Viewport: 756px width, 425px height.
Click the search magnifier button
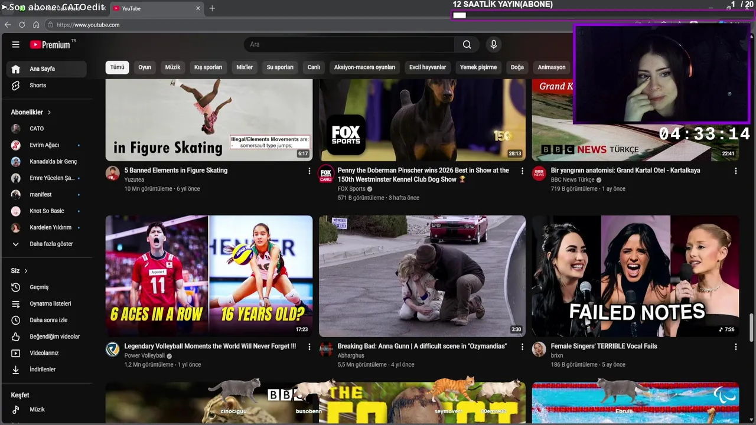tap(467, 44)
